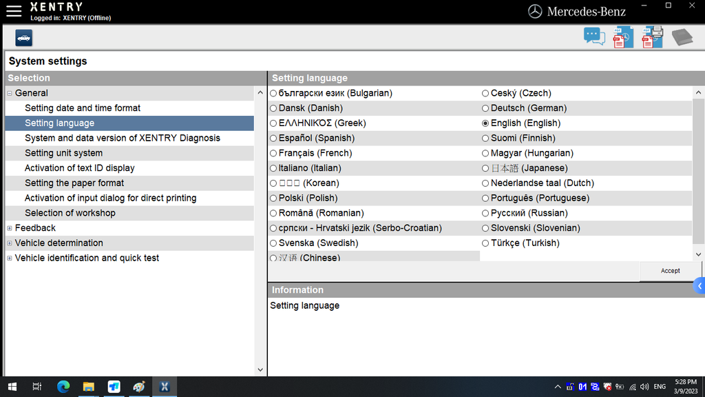Select the Türkçe (Turkish) radio button

485,243
